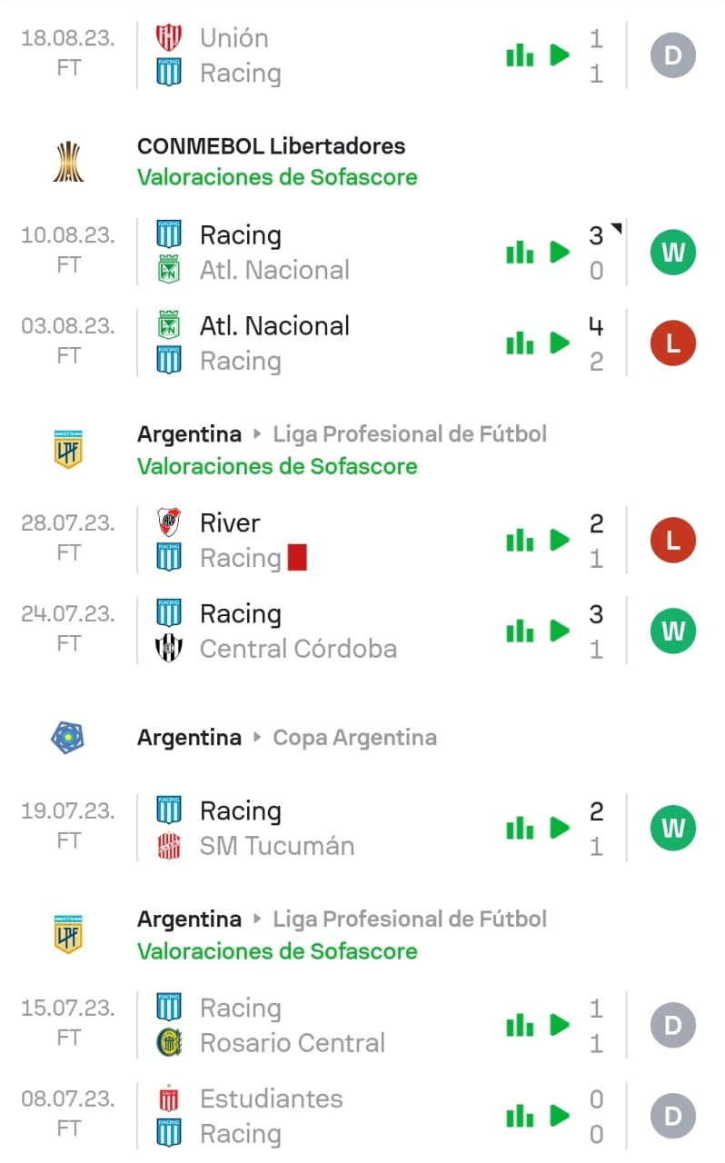This screenshot has height=1163, width=725.
Task: Play highlights of Racing vs Atl. Nacional 3-0
Action: [x=560, y=253]
